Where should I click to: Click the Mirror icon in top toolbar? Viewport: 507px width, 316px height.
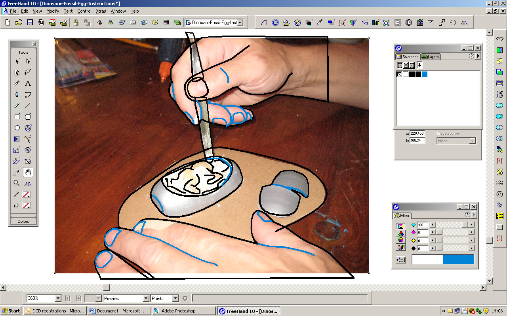(x=464, y=23)
